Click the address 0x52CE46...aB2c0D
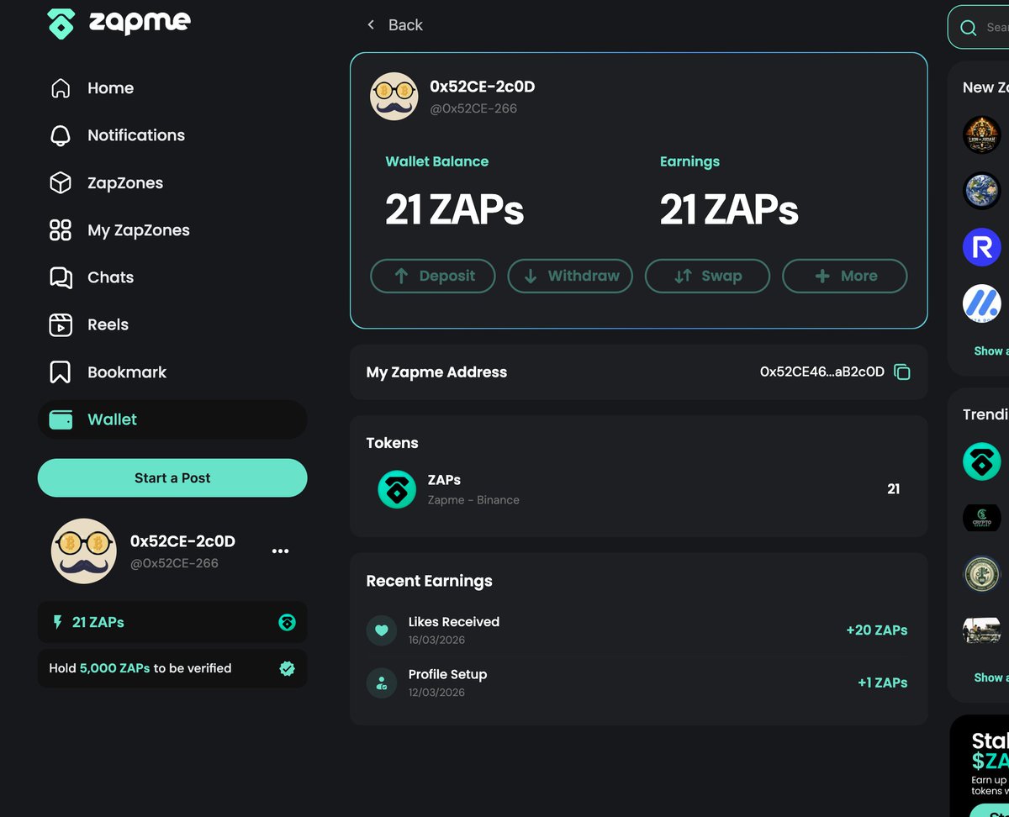This screenshot has width=1009, height=817. coord(822,372)
